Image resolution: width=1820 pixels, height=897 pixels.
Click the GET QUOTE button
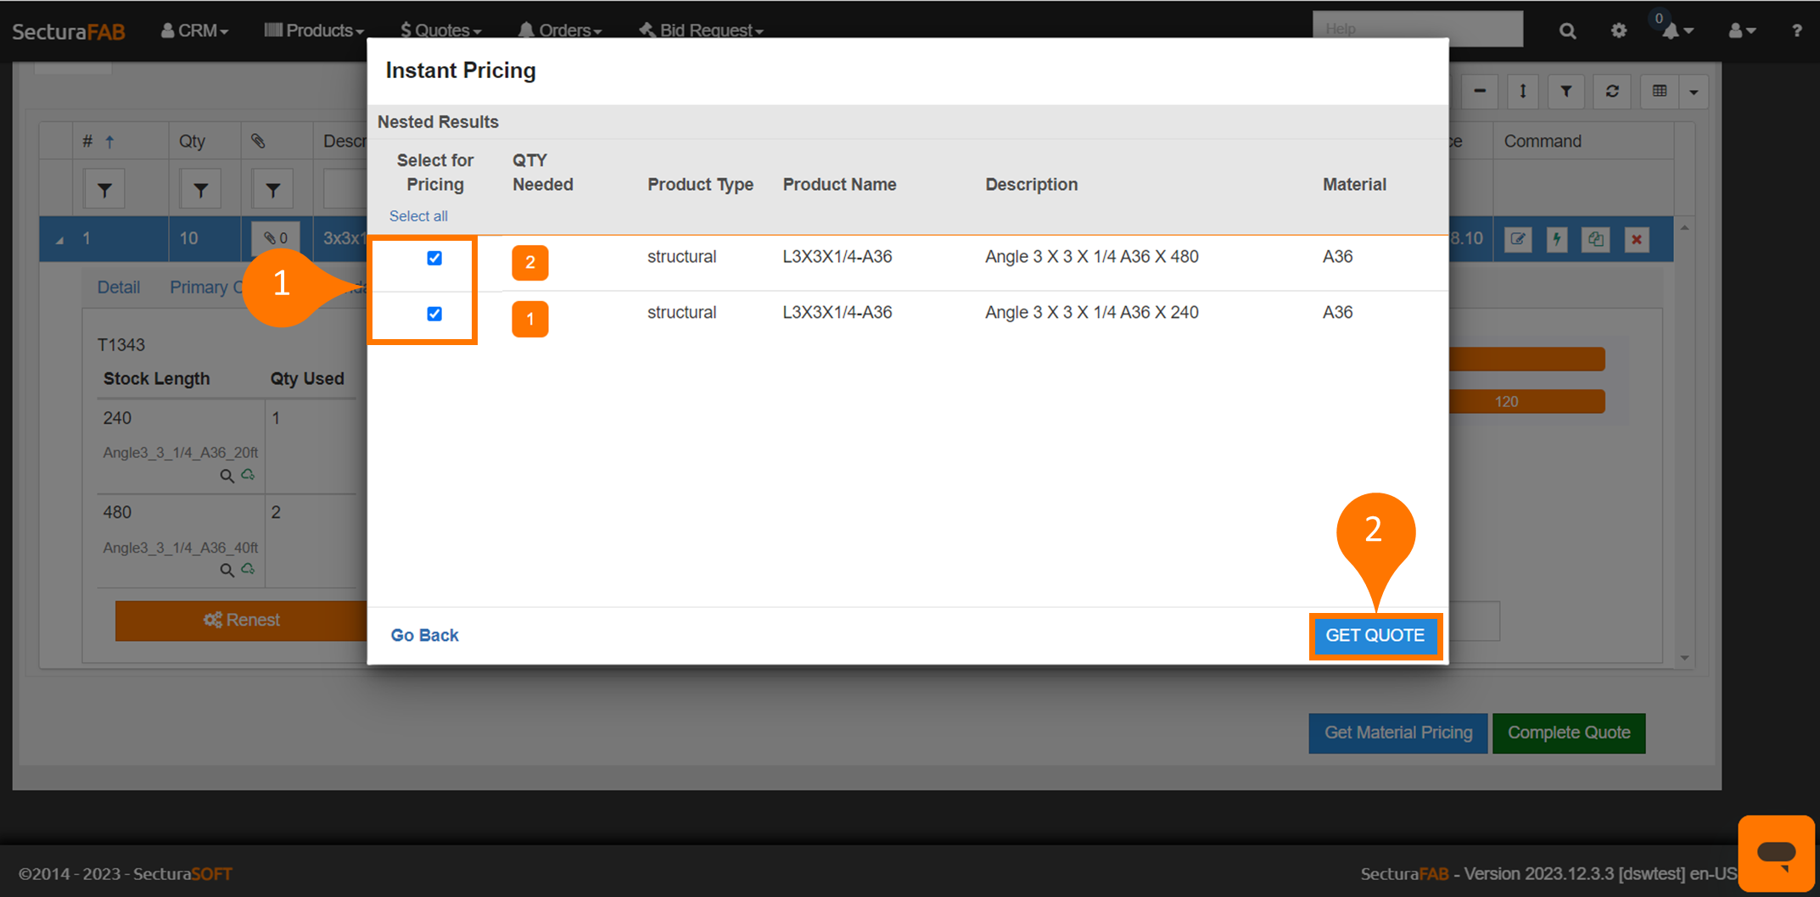[1375, 635]
